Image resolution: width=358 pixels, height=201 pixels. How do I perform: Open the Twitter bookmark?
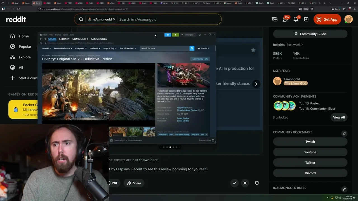[310, 162]
